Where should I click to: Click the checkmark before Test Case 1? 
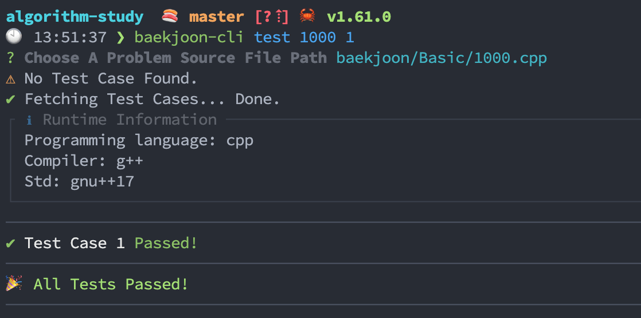(11, 244)
